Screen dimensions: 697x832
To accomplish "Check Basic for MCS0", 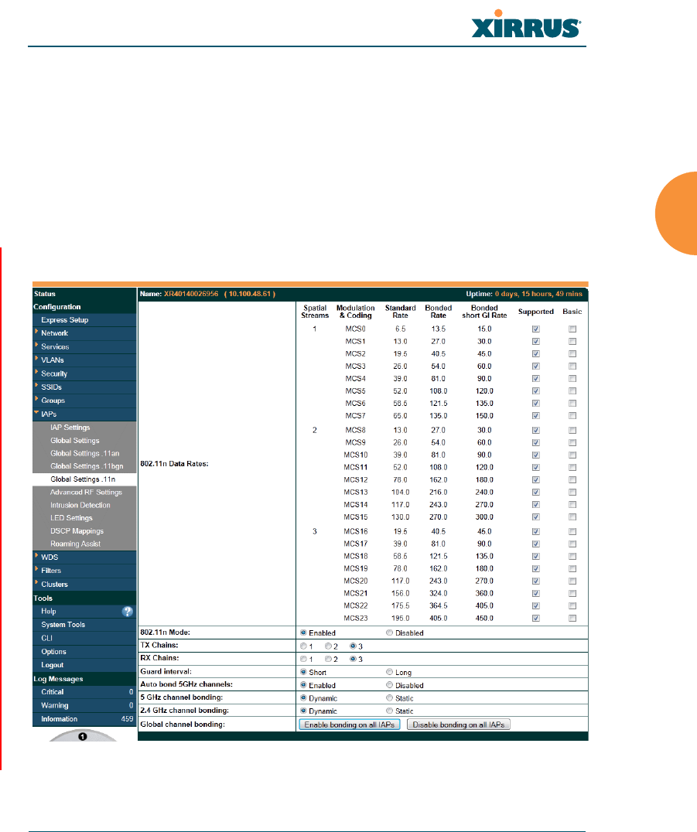I will coord(572,329).
